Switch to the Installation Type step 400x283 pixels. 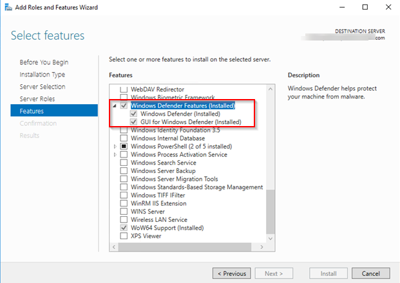click(x=43, y=75)
